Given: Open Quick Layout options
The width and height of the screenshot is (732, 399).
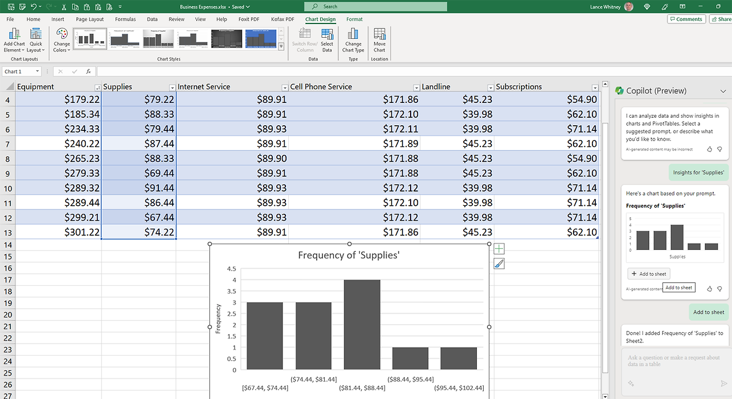Looking at the screenshot, I should (35, 40).
